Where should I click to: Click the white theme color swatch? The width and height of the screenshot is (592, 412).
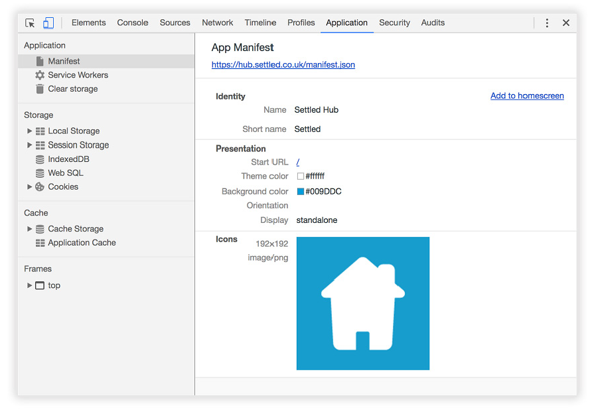pyautogui.click(x=301, y=176)
